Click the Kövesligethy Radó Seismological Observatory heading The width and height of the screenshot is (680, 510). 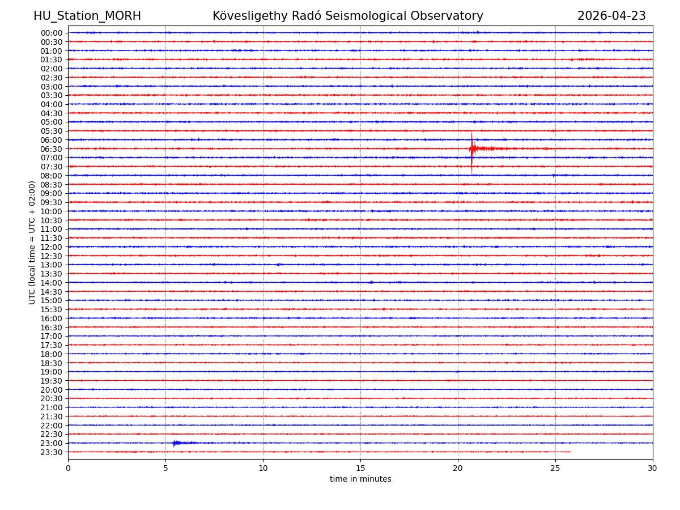pos(348,16)
